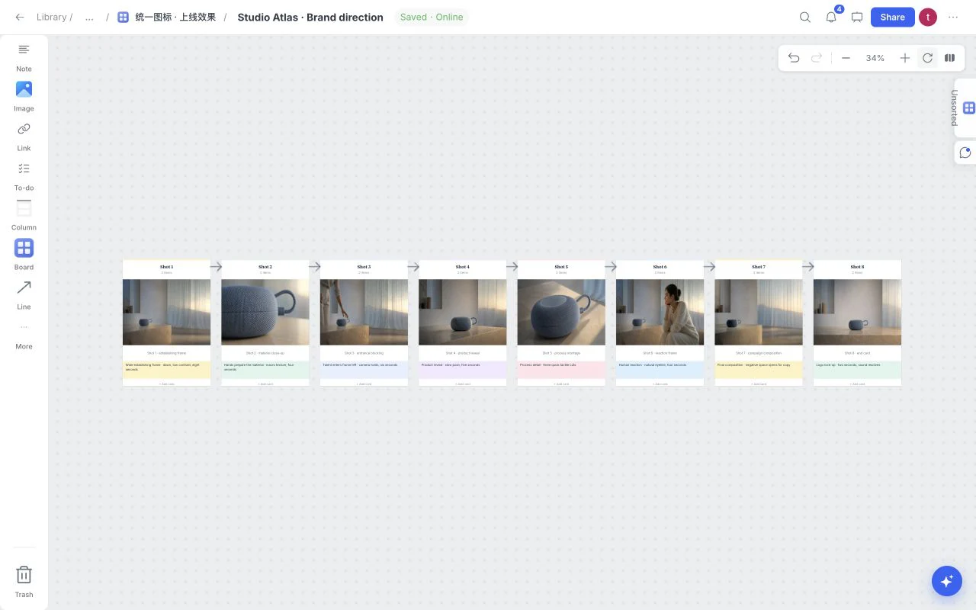Image resolution: width=976 pixels, height=610 pixels.
Task: Add a Column from the sidebar
Action: tap(24, 216)
